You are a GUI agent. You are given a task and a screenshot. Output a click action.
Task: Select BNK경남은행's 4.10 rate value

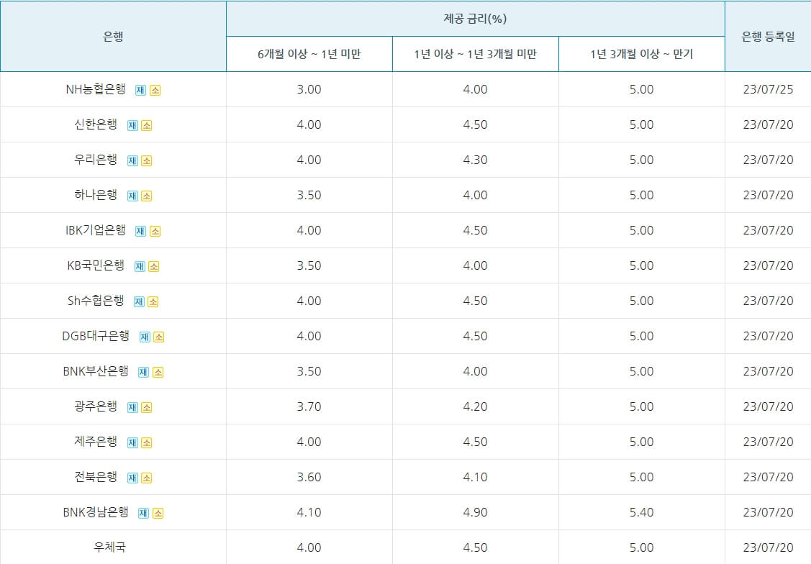309,511
